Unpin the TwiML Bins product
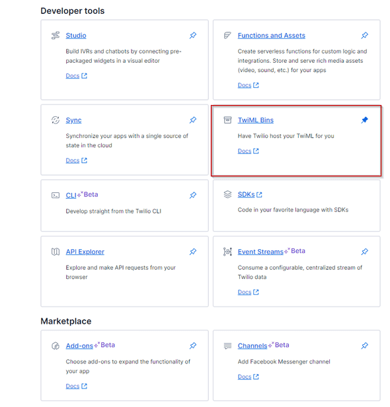Viewport: 390px width, 407px height. (365, 120)
